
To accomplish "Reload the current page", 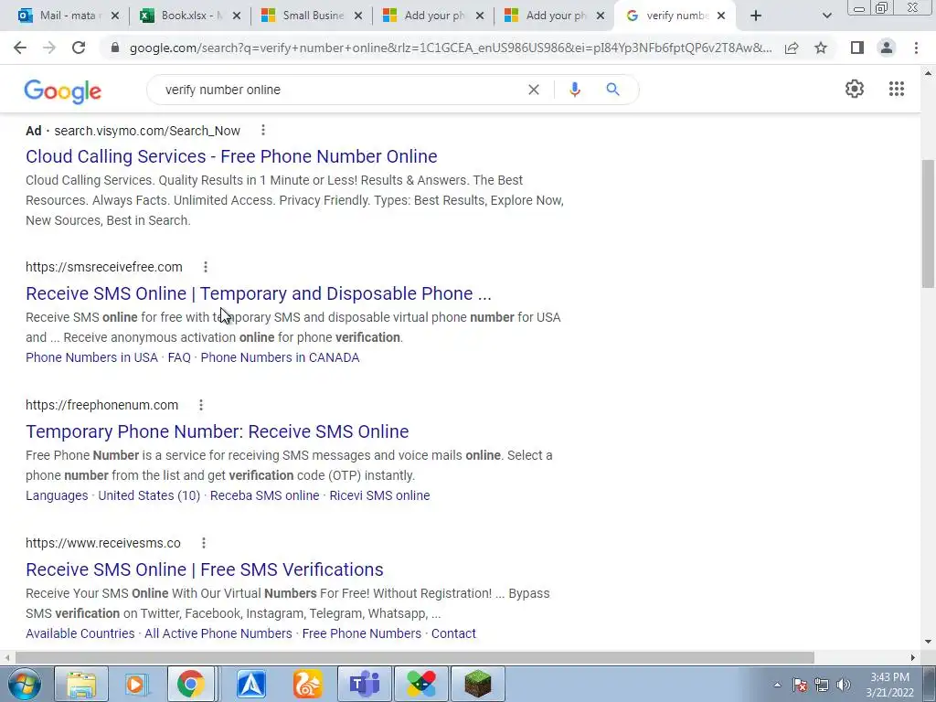I will point(79,48).
